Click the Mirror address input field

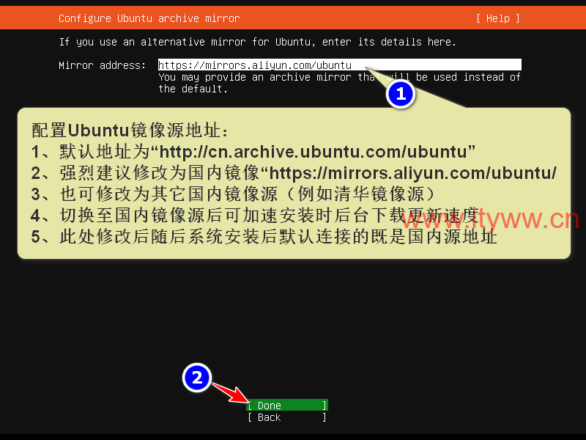pos(339,65)
